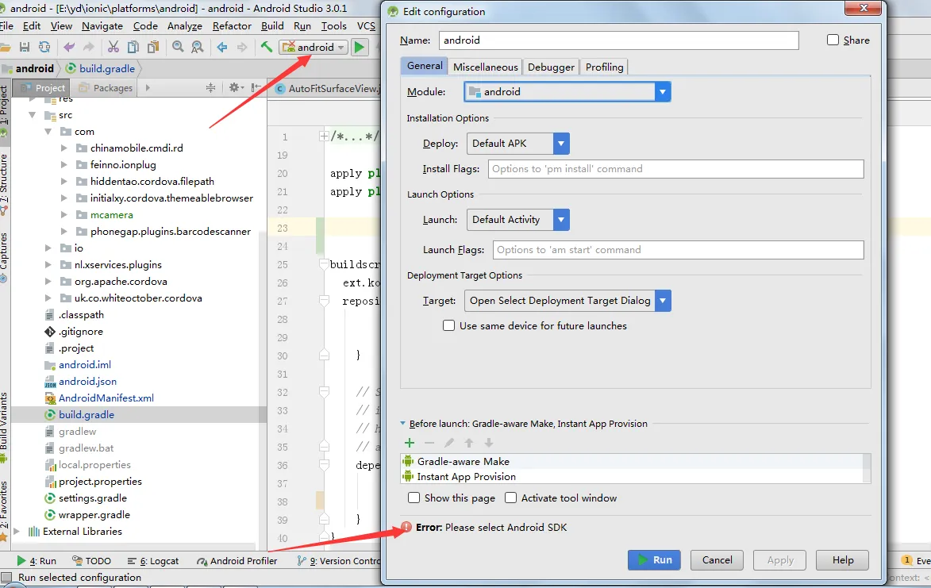Click build.gradle in the breadcrumb bar
The image size is (931, 588).
tap(107, 69)
